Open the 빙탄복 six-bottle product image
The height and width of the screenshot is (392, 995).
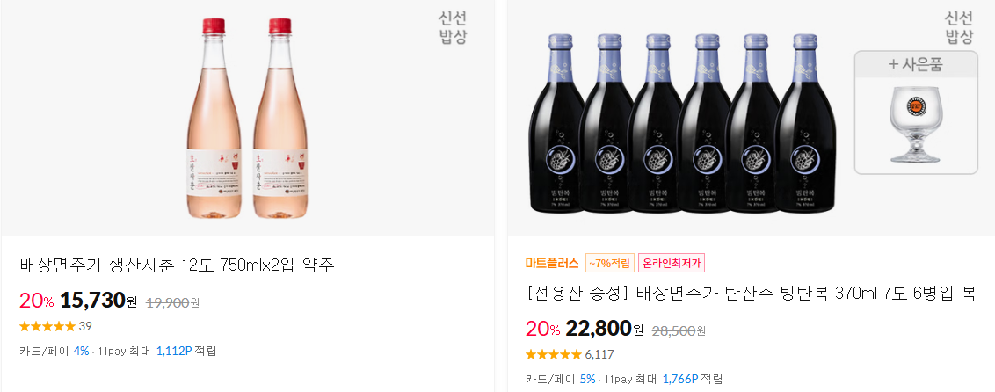(682, 123)
